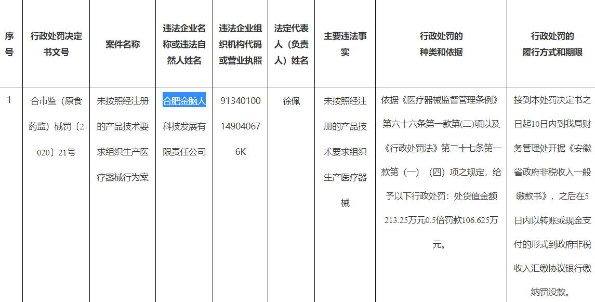Click the text 限责任公司
This screenshot has height=302, width=595.
184,152
